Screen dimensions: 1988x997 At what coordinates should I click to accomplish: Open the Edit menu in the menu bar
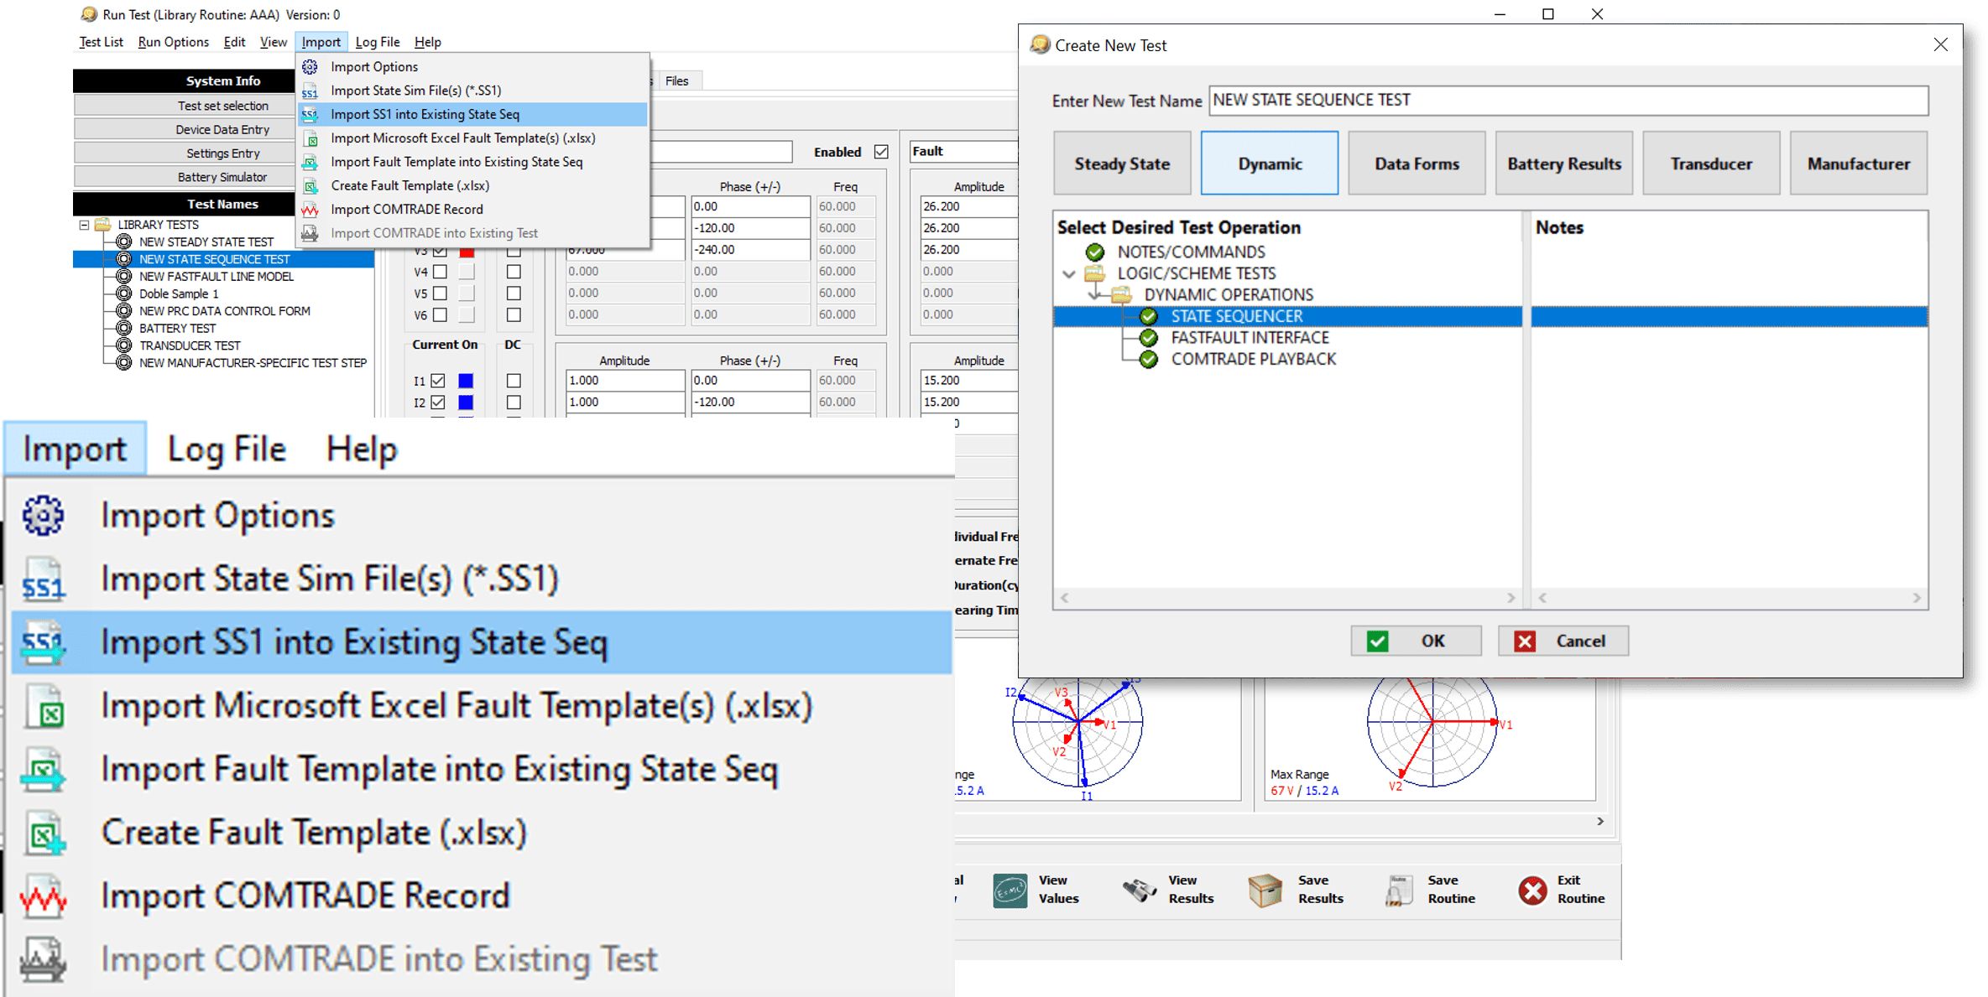pyautogui.click(x=234, y=42)
